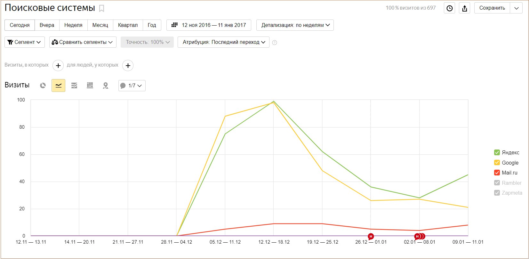Toggle Mail.ru series checkbox
The width and height of the screenshot is (529, 259).
(x=497, y=173)
